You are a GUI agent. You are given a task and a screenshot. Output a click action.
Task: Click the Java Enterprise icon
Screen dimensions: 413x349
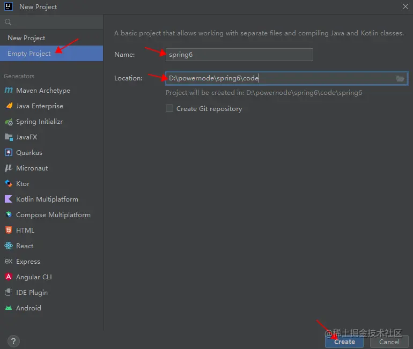[x=9, y=106]
